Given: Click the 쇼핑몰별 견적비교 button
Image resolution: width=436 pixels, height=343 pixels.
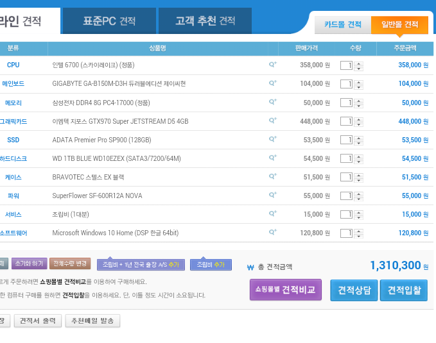Looking at the screenshot, I should point(285,290).
